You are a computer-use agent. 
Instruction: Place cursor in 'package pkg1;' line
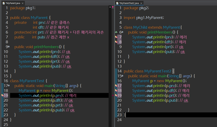(23, 8)
